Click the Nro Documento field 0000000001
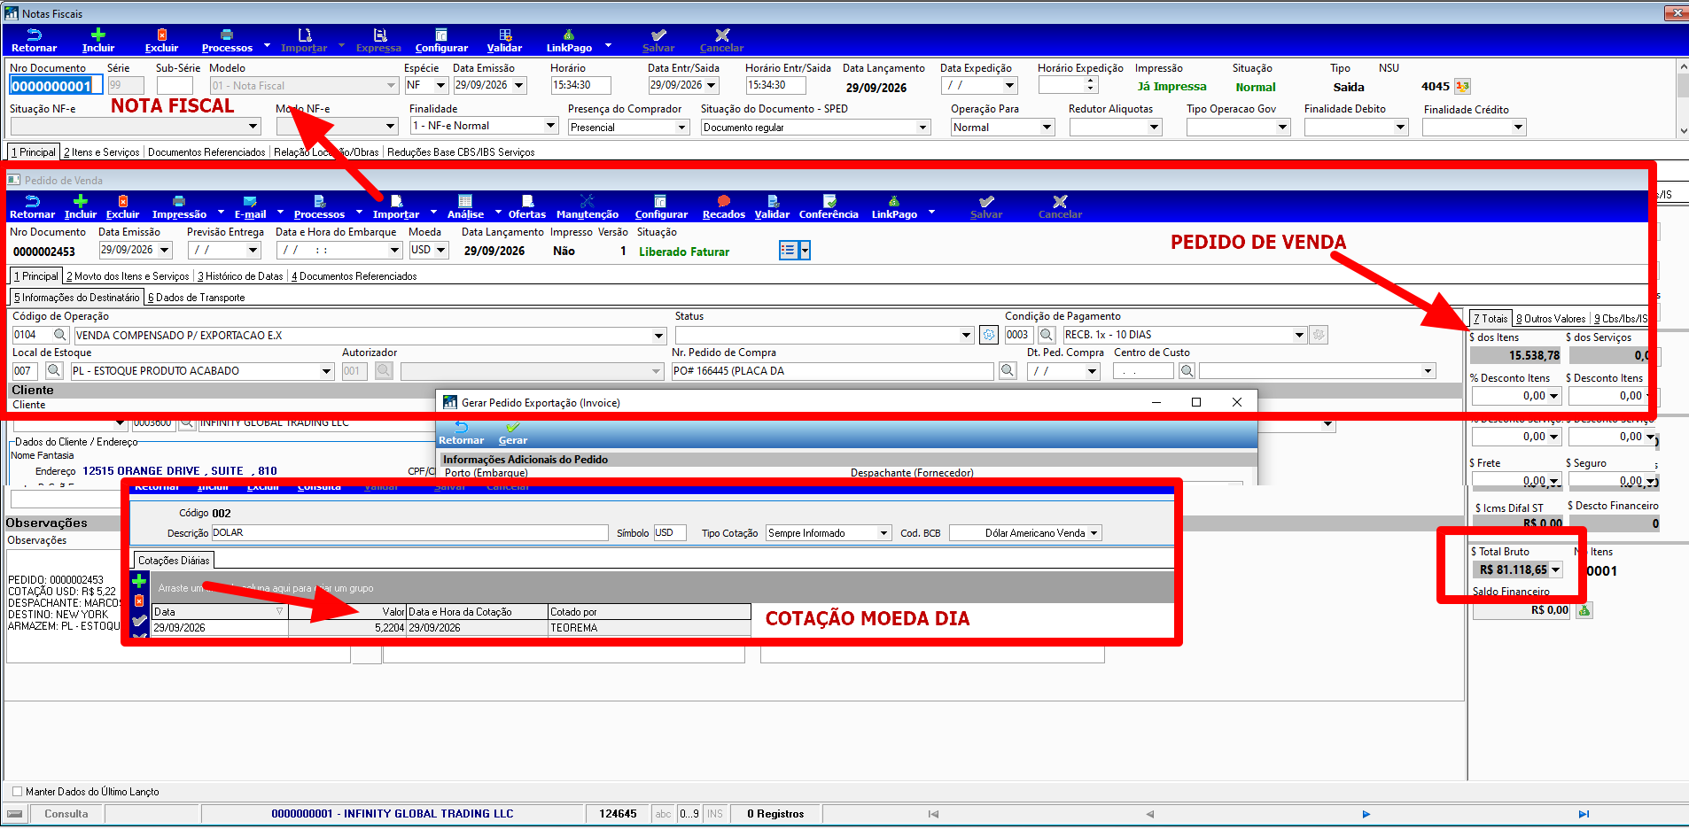 (x=56, y=86)
